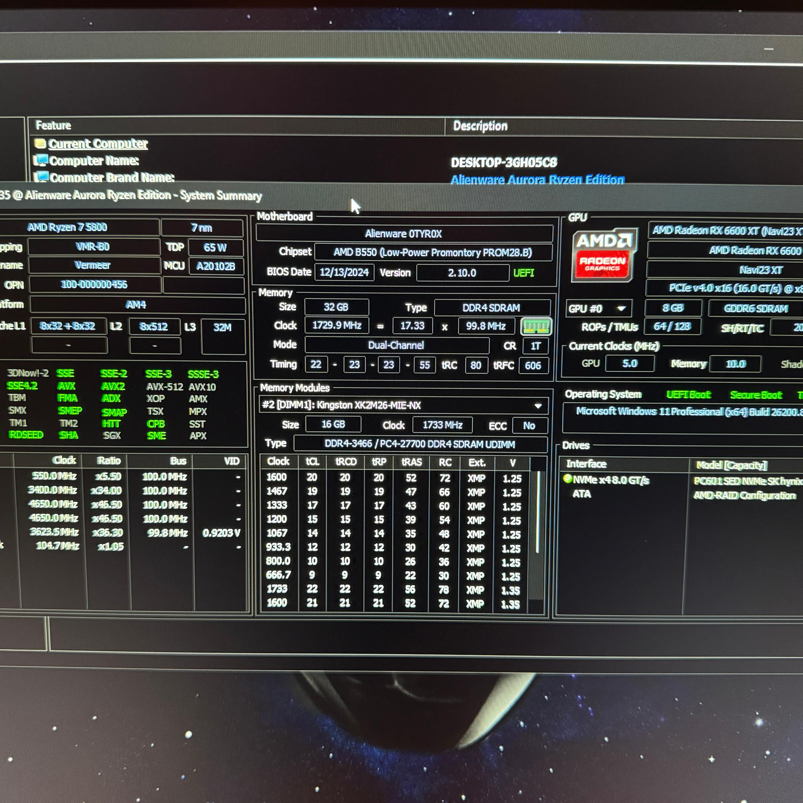Click the 32M L3 cache value
Image resolution: width=803 pixels, height=803 pixels.
pos(223,336)
